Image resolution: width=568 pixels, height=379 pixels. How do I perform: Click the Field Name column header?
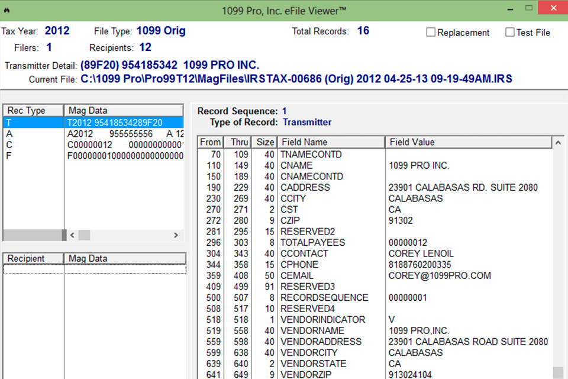click(331, 142)
